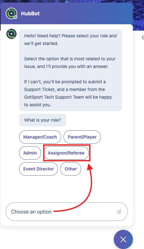Click the purple gradient header bar

tap(67, 13)
